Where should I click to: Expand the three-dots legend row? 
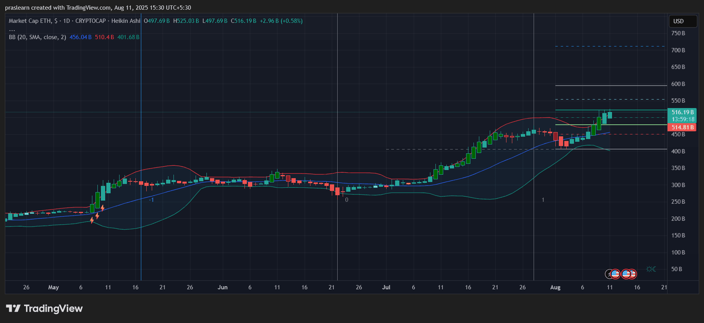12,29
